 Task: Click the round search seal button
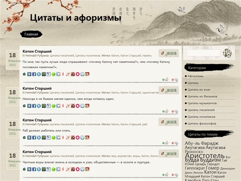pos(228,53)
